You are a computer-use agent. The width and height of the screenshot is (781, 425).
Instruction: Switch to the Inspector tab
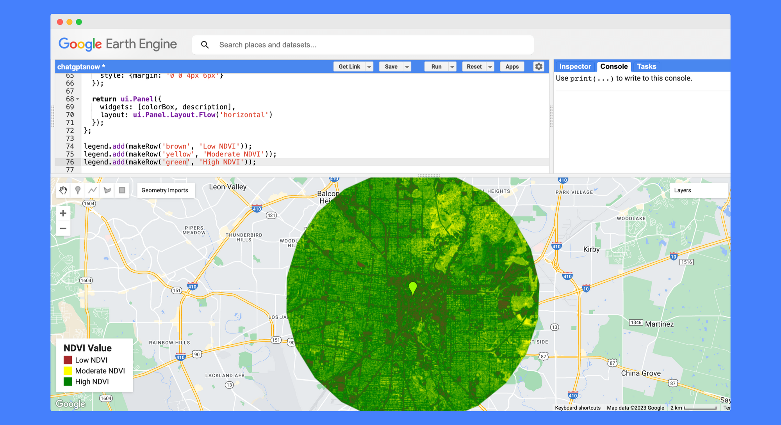tap(575, 67)
